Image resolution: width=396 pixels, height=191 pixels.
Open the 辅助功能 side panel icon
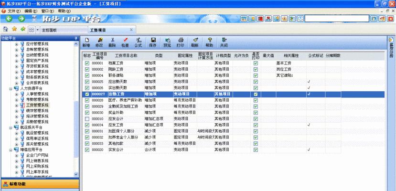(391, 40)
